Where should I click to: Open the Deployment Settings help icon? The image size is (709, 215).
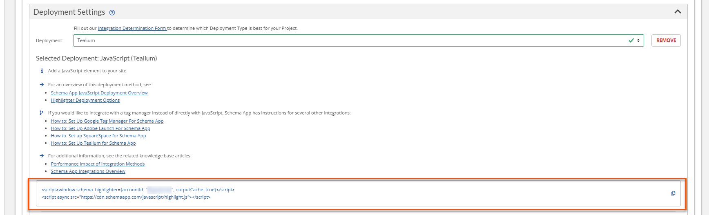(112, 13)
